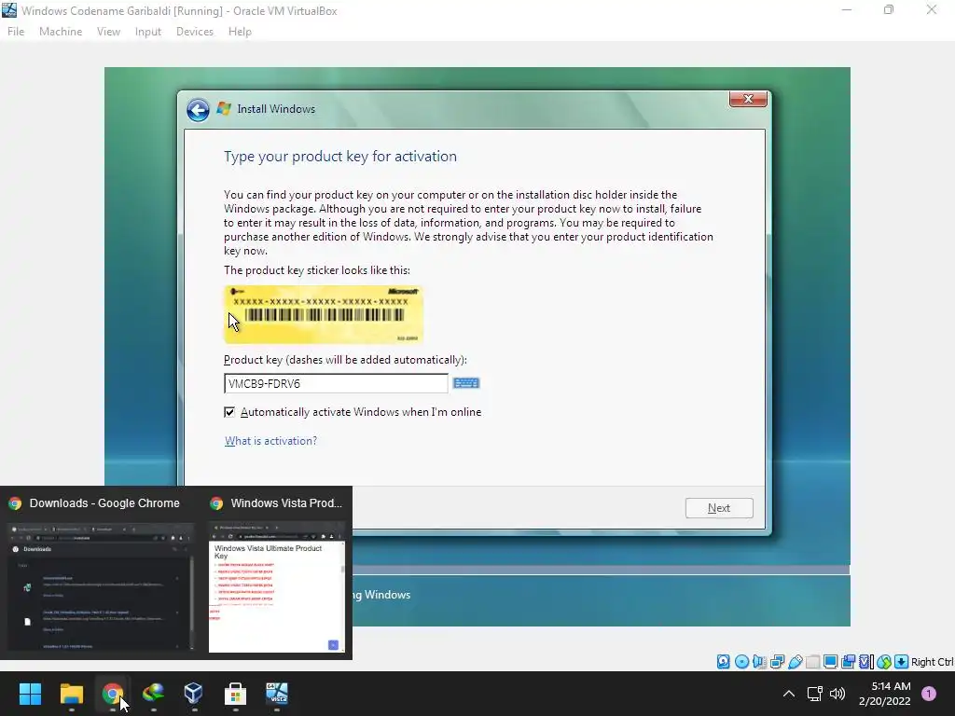Click the VirtualBox recording status icon

[x=848, y=661]
